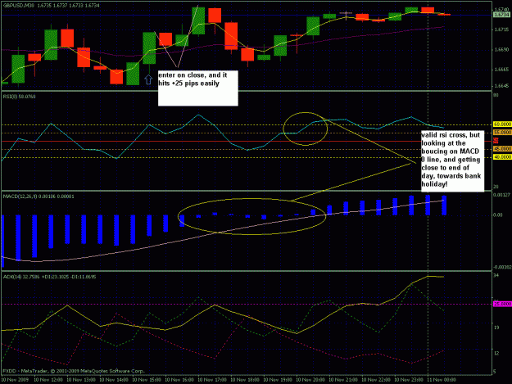
Task: Click the 1.6690 price axis label
Action: coord(501,50)
